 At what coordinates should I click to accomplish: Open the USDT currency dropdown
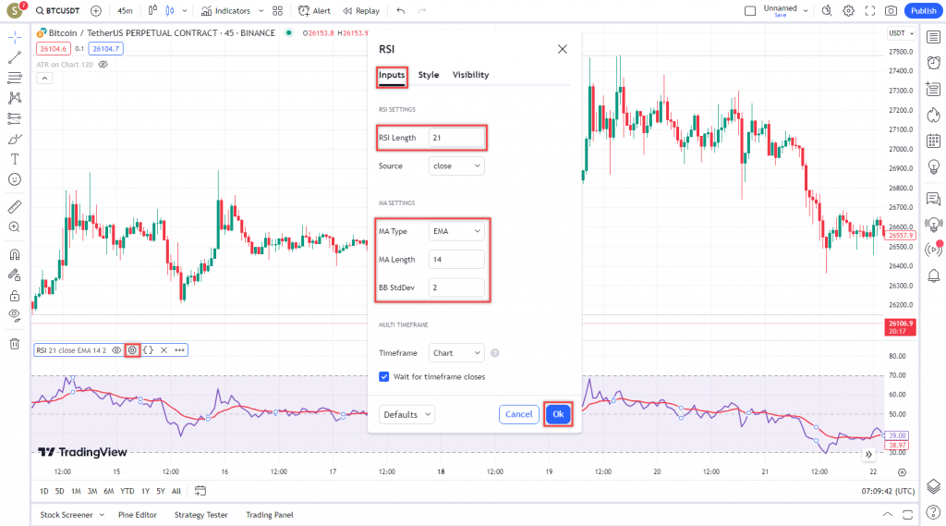(902, 33)
